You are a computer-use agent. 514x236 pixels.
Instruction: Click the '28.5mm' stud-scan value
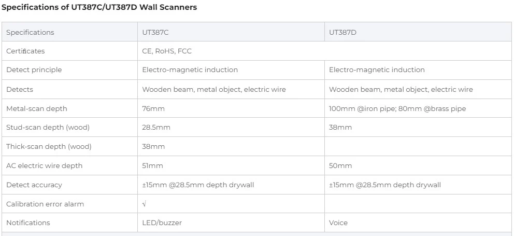156,127
